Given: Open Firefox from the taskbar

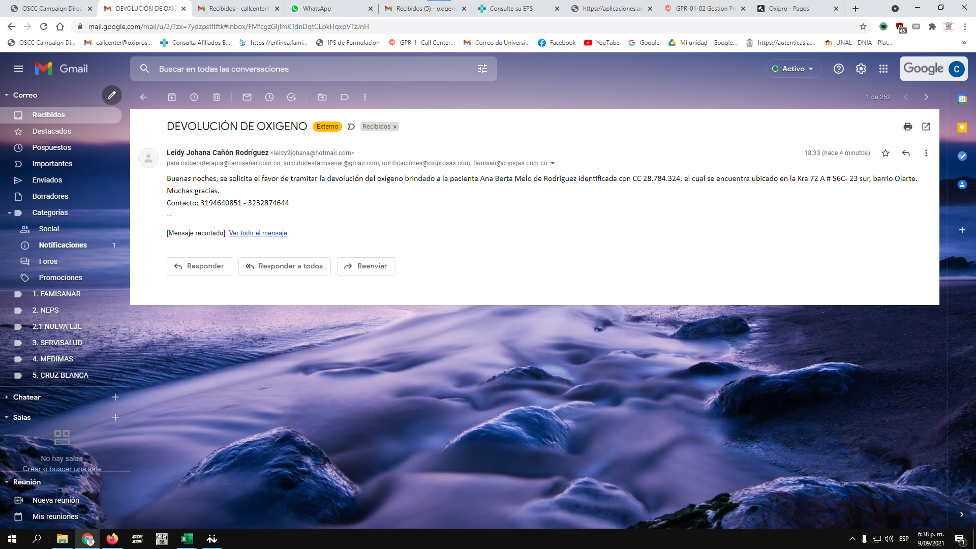Looking at the screenshot, I should [112, 539].
